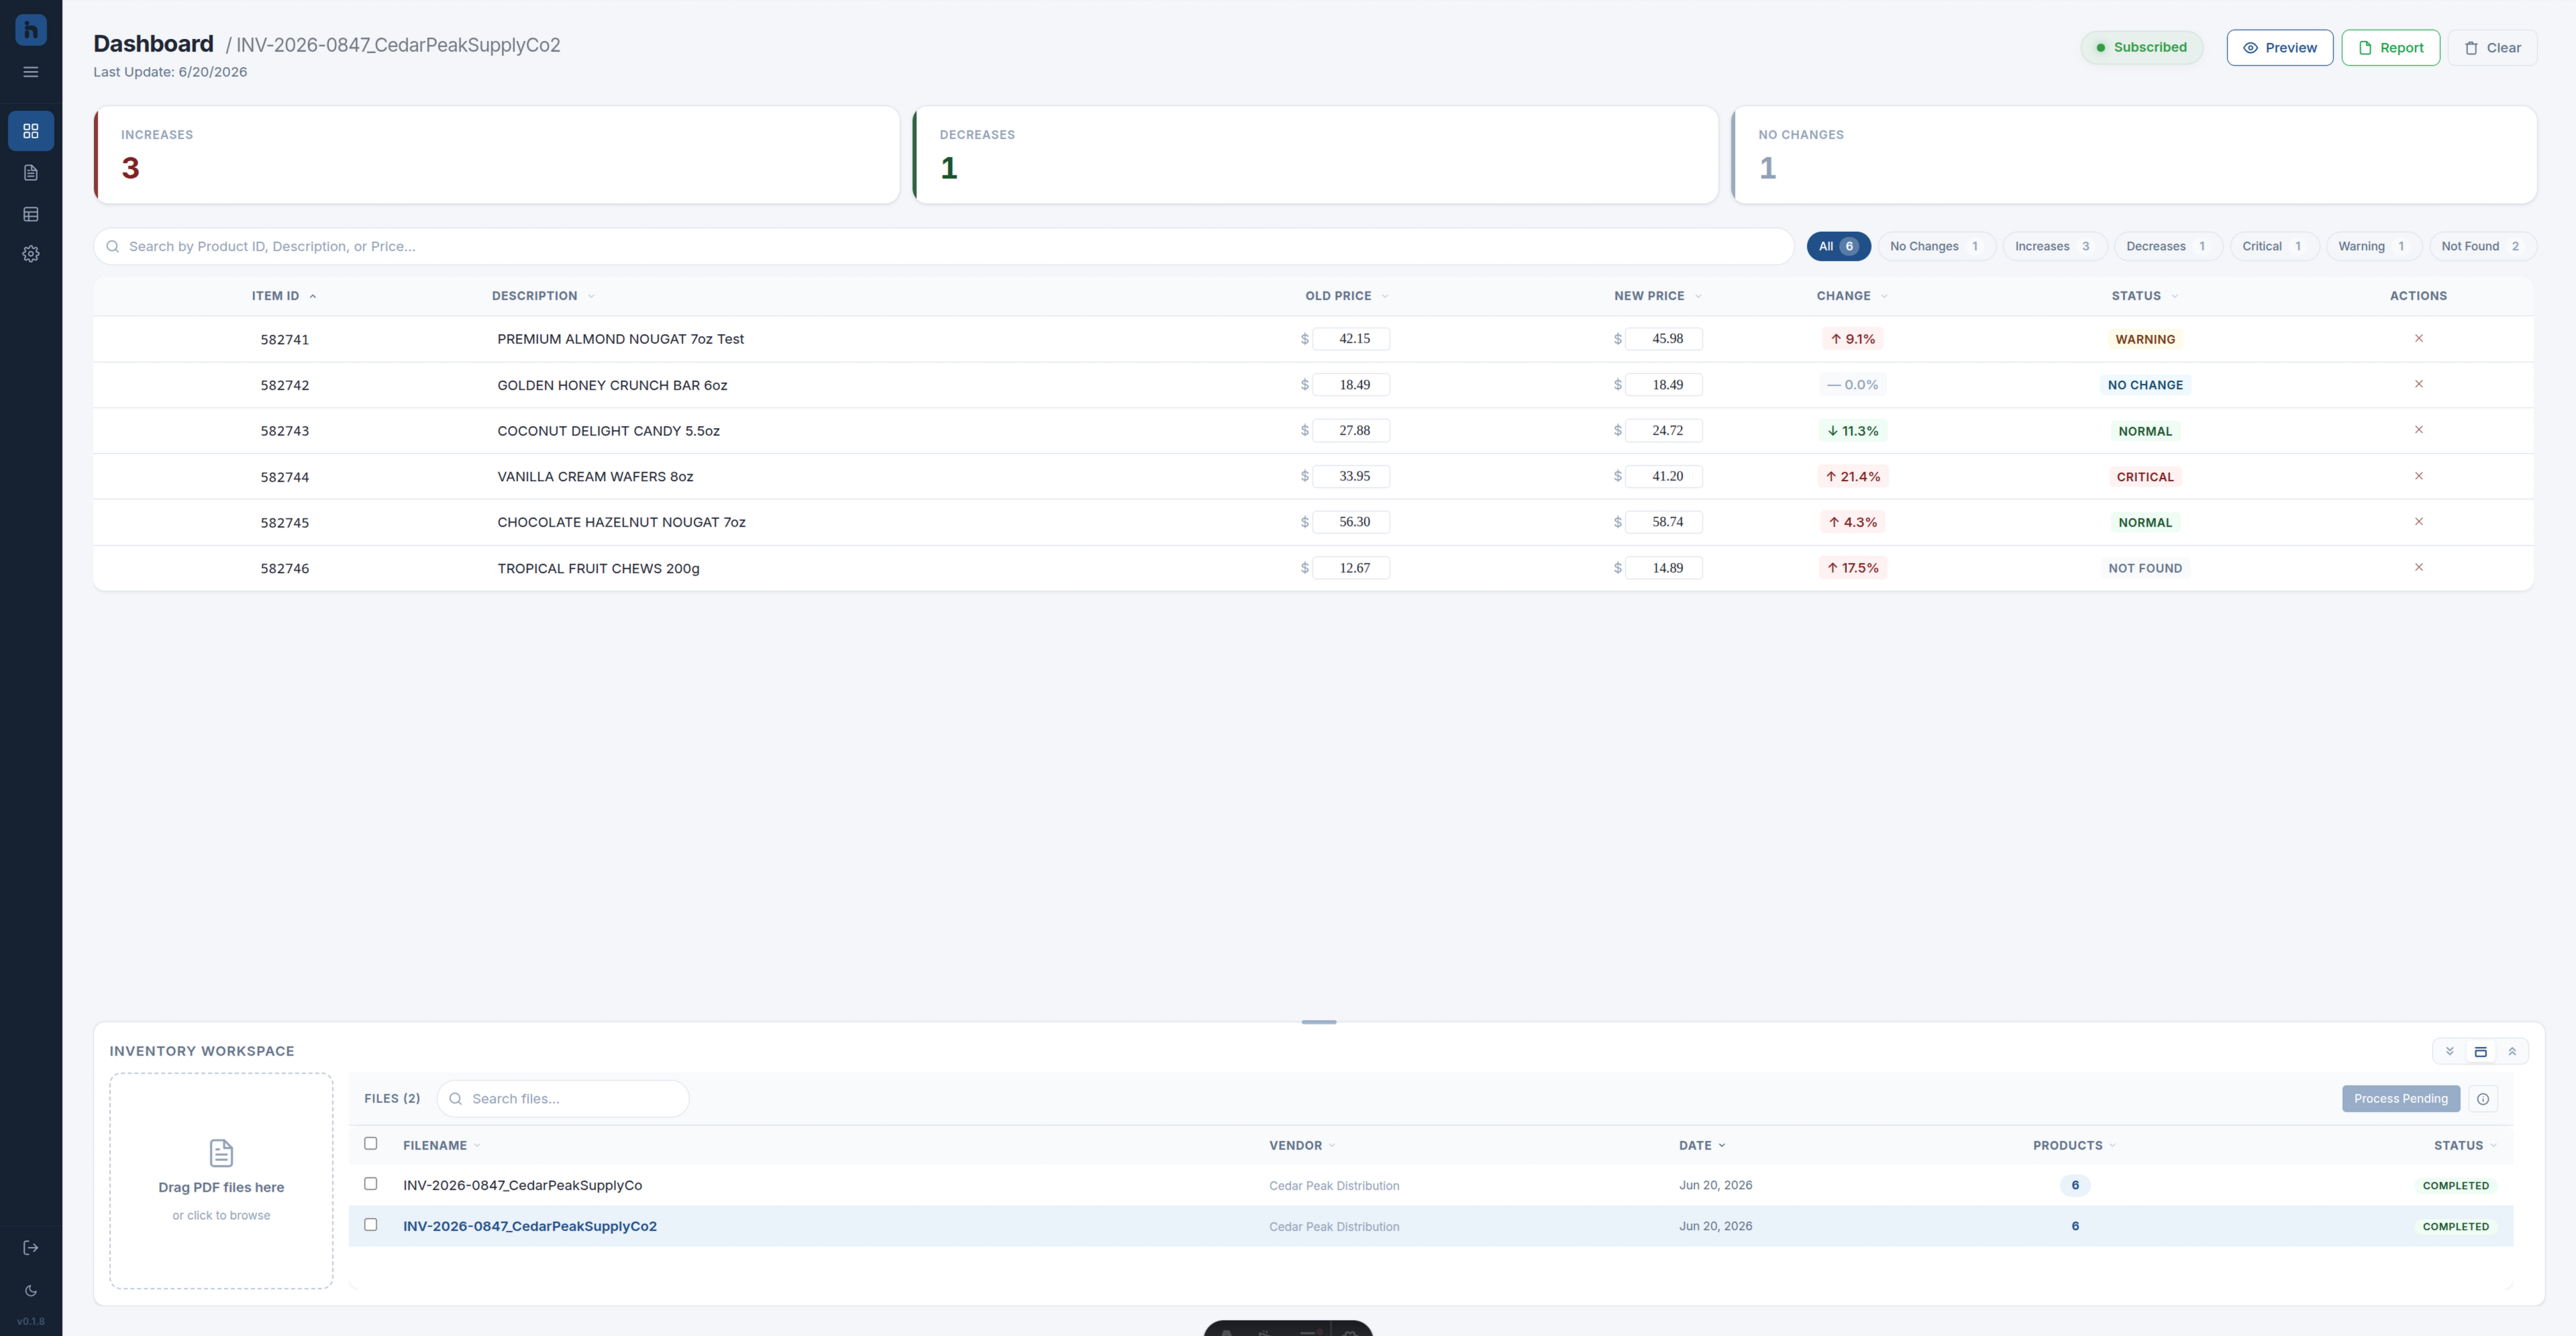Edit new price 41.20 field
2576x1336 pixels.
tap(1665, 476)
